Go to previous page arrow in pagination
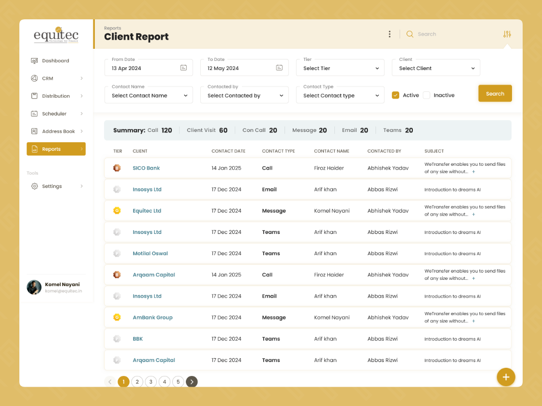542x406 pixels. pos(110,381)
